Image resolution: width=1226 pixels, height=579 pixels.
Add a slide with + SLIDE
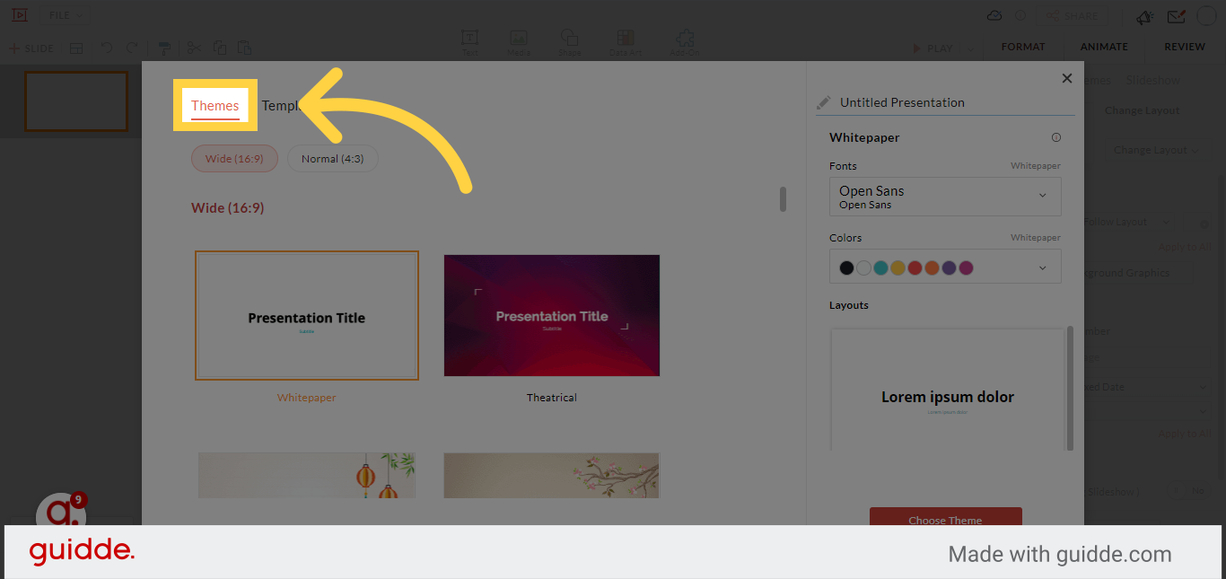[x=31, y=48]
